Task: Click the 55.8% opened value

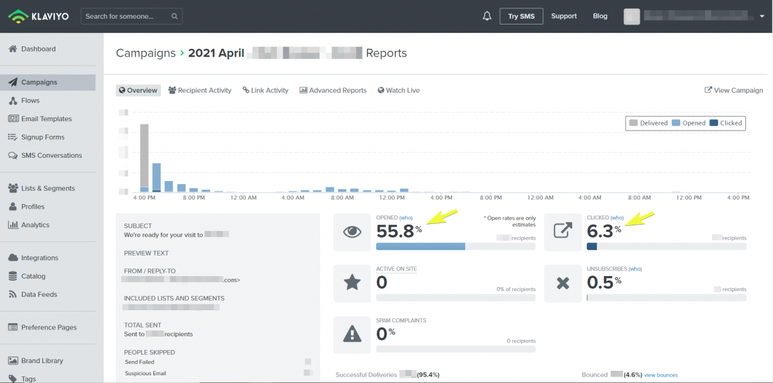Action: [399, 231]
